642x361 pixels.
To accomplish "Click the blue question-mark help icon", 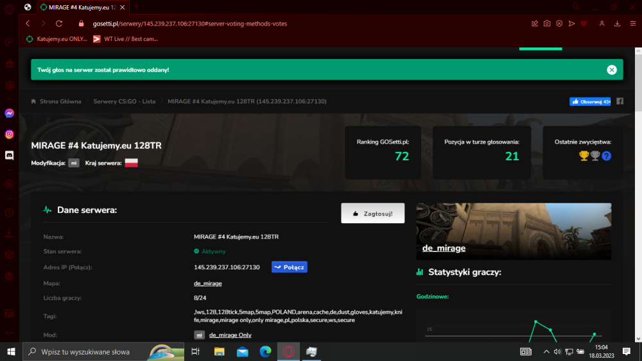I will (x=607, y=156).
